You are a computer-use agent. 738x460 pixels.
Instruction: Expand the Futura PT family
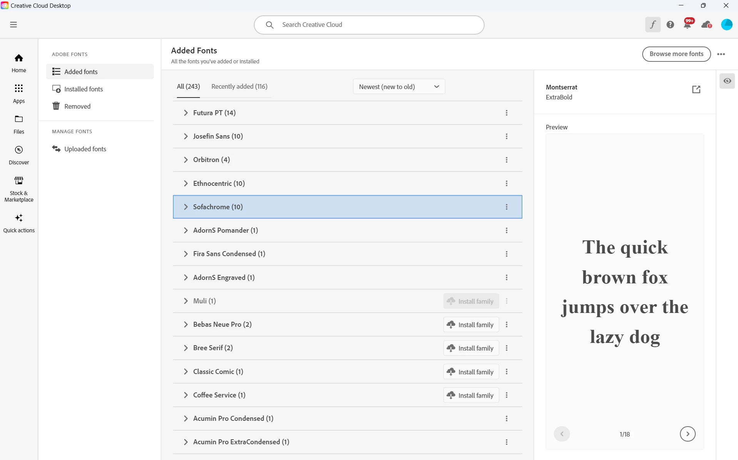[186, 113]
